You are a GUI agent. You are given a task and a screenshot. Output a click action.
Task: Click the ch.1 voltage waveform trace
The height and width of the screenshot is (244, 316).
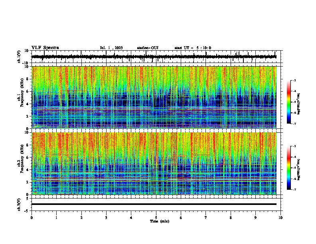154,57
